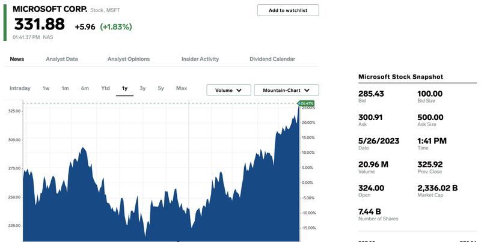Image resolution: width=481 pixels, height=242 pixels.
Task: Click the Microsoft Stock Snapshot heading
Action: [x=400, y=77]
